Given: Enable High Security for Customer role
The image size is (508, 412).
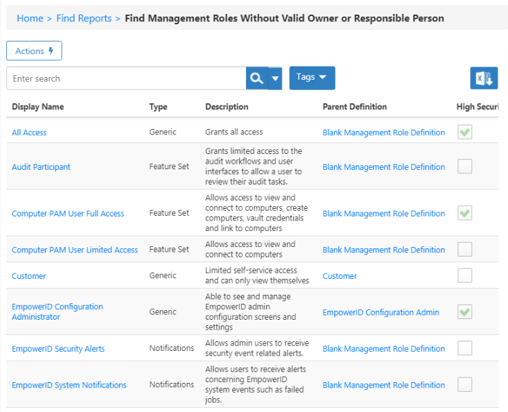Looking at the screenshot, I should pos(464,275).
